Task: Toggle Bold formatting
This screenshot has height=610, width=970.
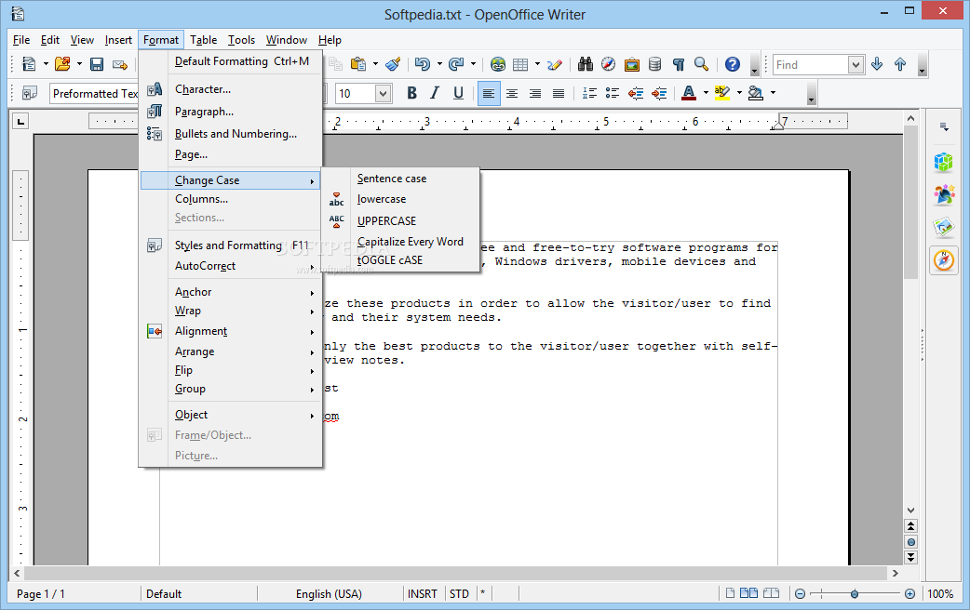Action: pyautogui.click(x=412, y=93)
